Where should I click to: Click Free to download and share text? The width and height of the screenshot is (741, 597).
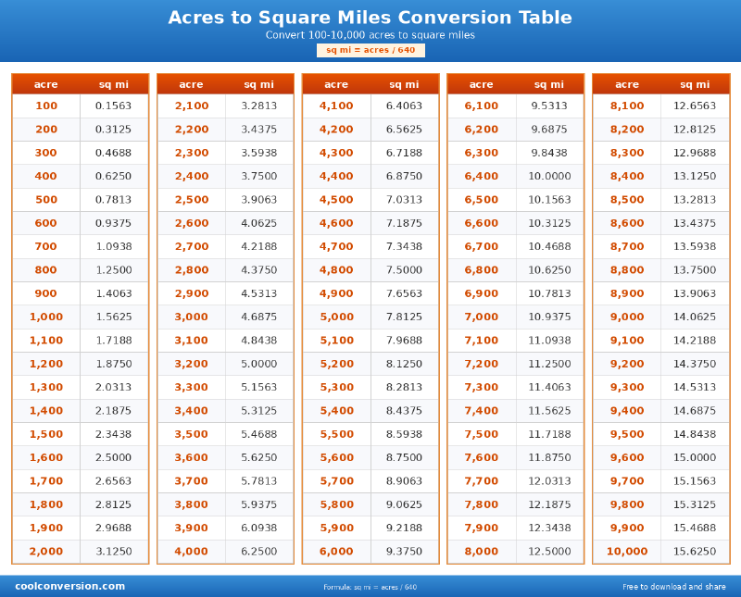click(674, 587)
